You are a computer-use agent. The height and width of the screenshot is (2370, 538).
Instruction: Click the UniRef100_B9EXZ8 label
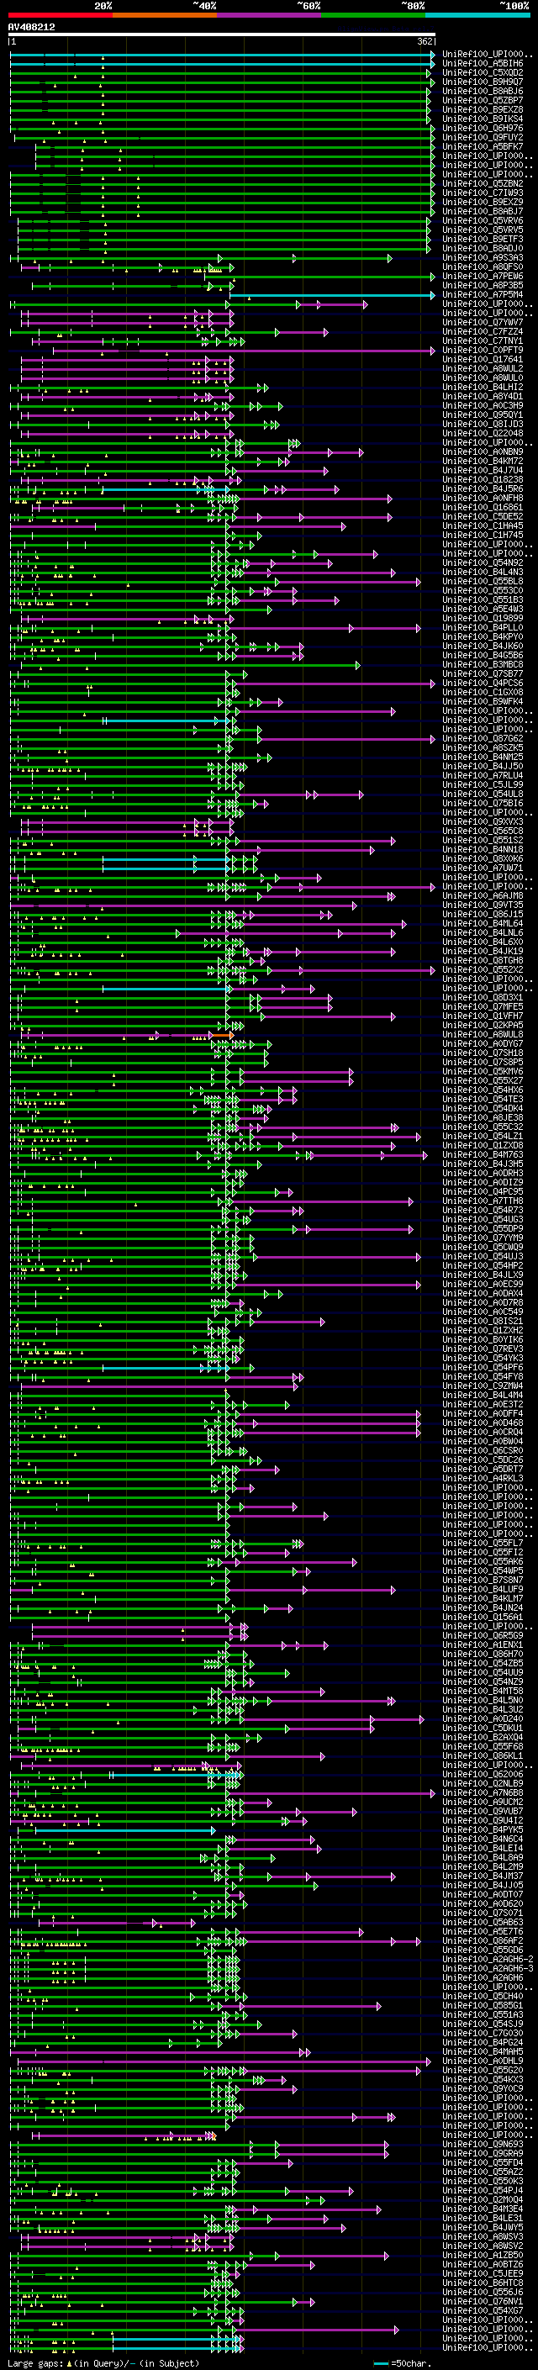coord(483,110)
